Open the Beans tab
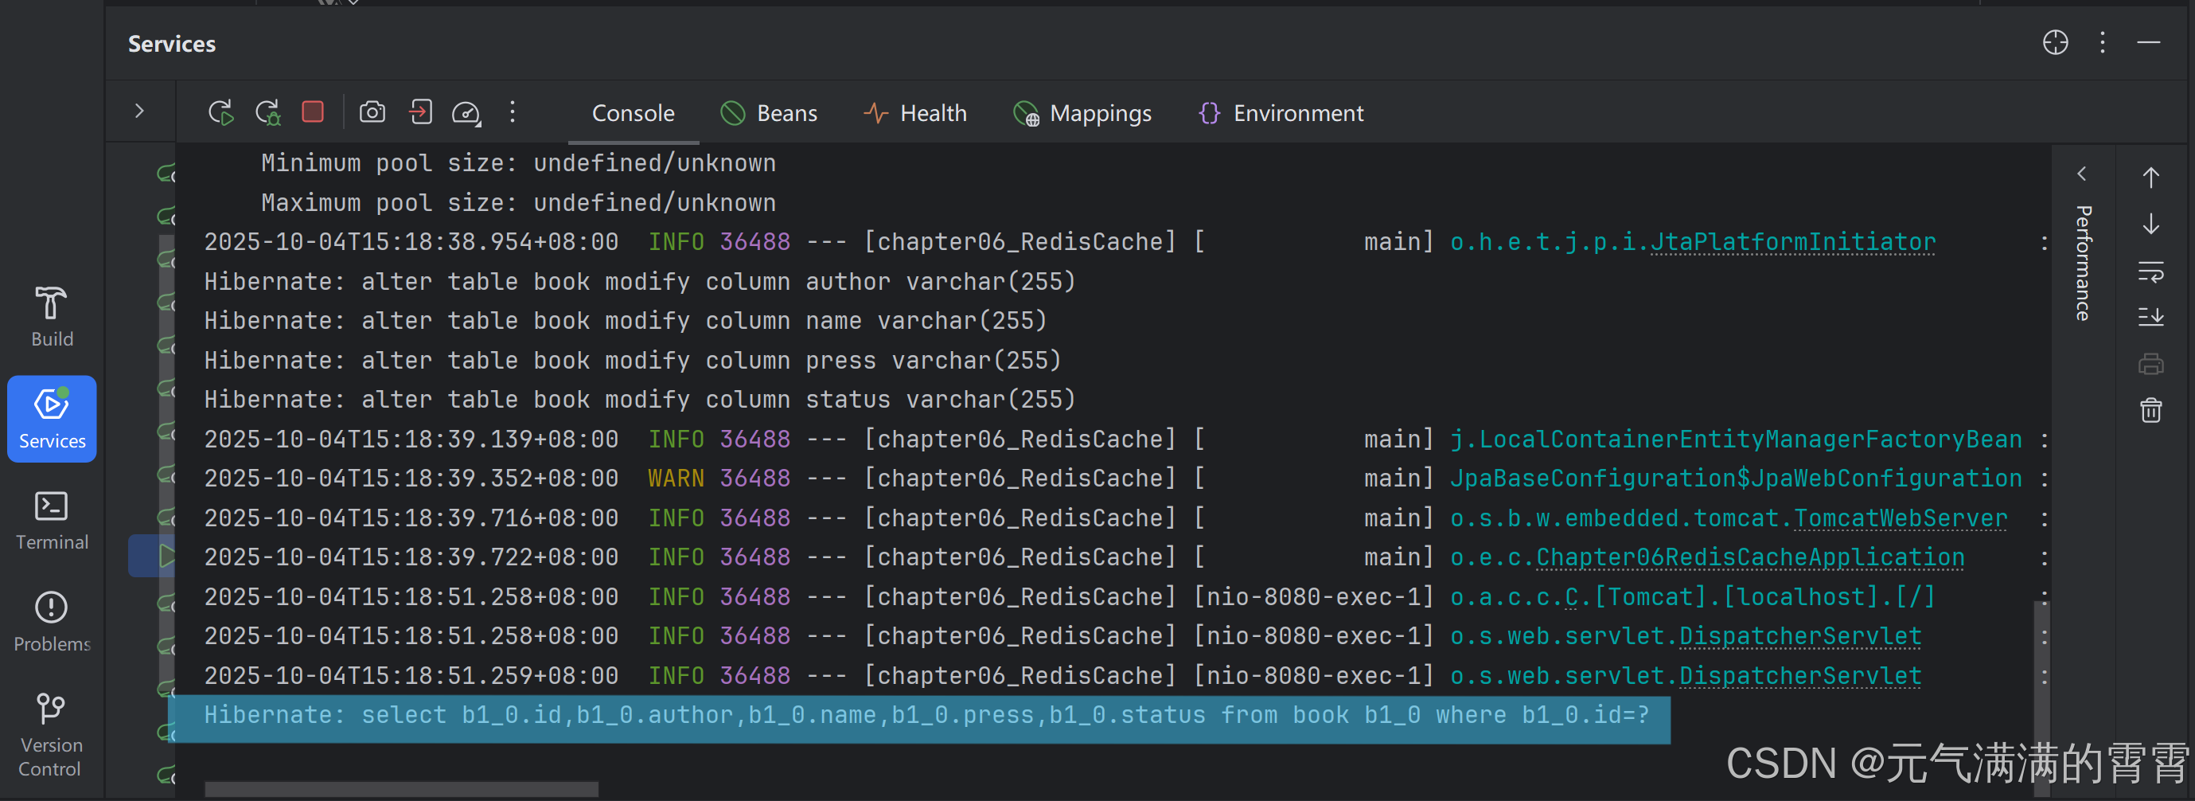 [769, 113]
